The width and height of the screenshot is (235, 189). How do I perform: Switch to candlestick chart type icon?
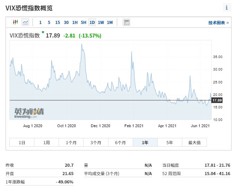15,22
